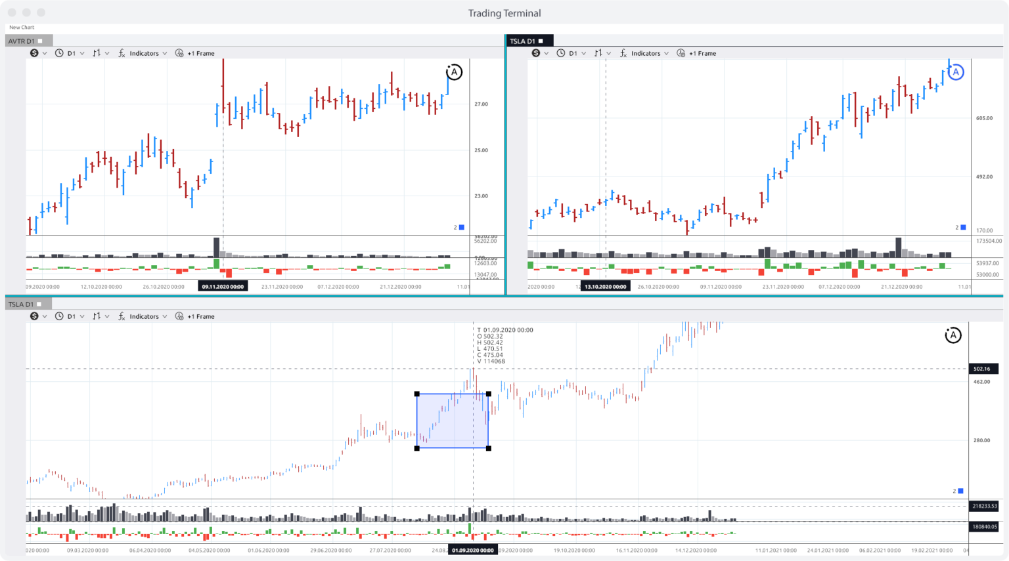
Task: Click the symbol icon on the bottom TSLA chart
Action: click(35, 316)
